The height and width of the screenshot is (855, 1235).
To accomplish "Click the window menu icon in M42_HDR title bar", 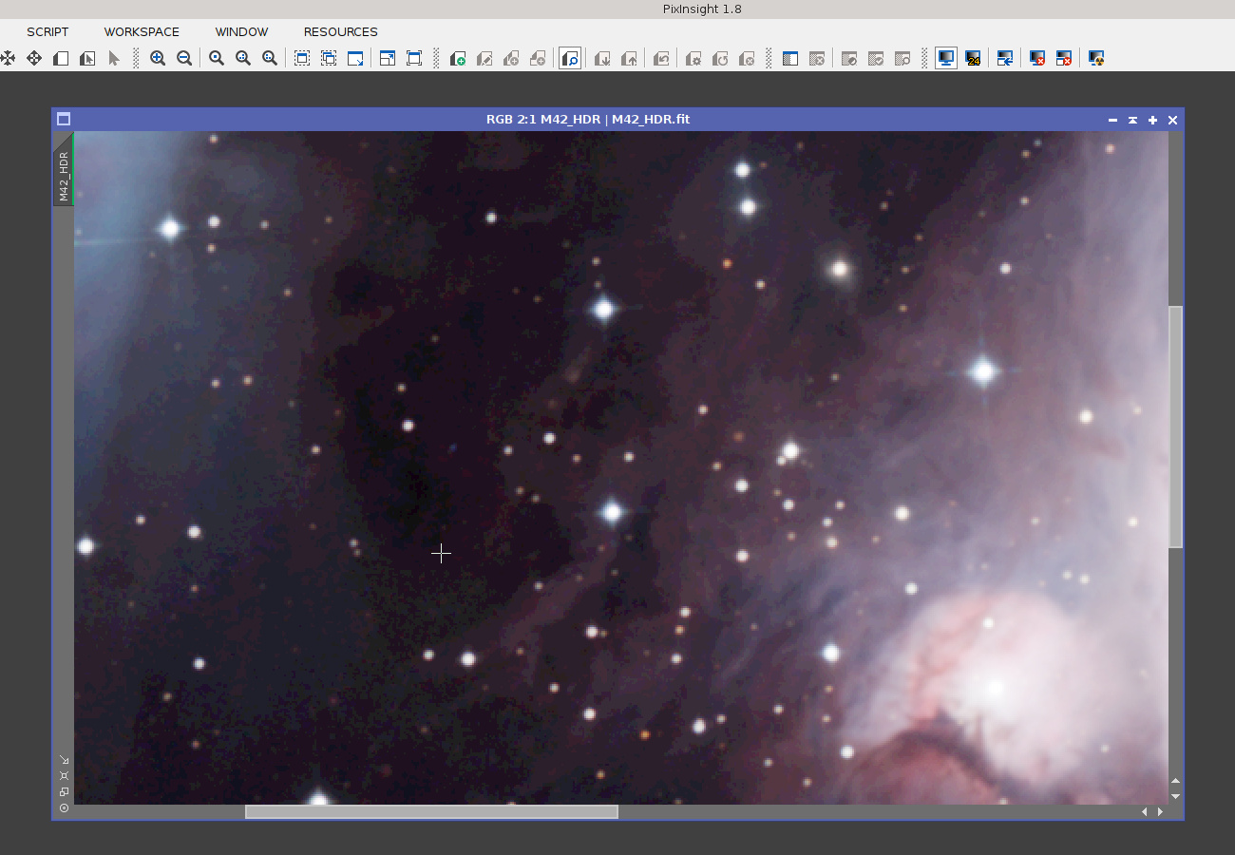I will [64, 120].
